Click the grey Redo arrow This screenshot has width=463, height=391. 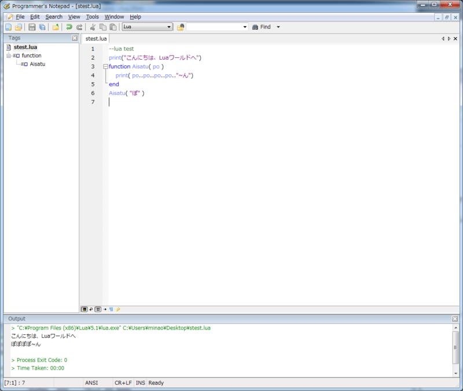click(79, 27)
